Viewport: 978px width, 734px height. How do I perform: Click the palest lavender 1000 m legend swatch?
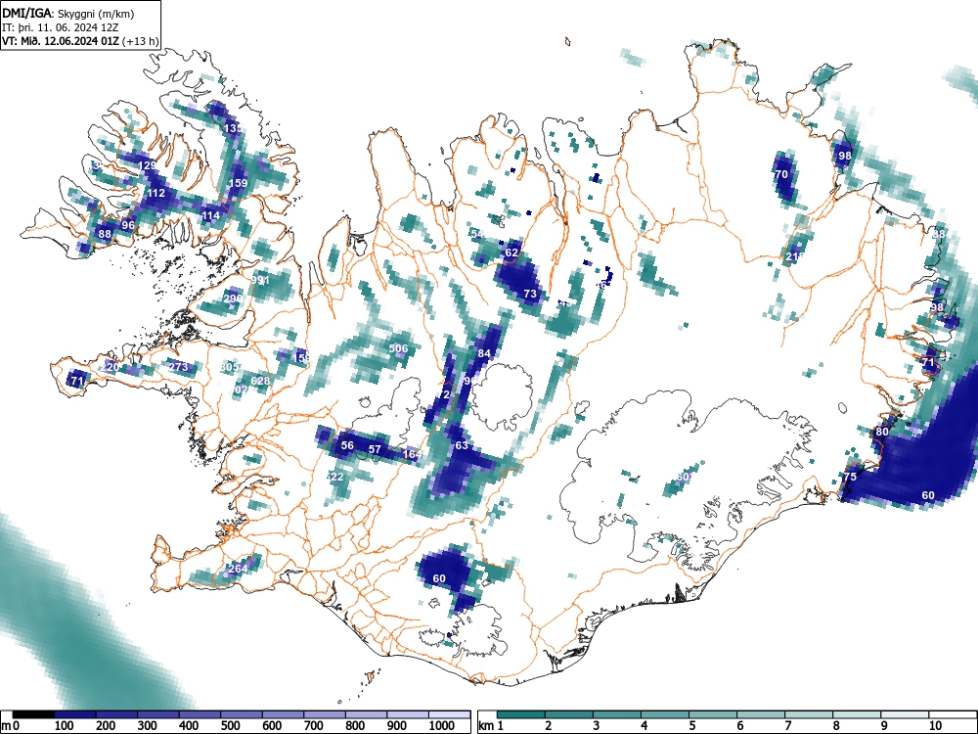[450, 714]
